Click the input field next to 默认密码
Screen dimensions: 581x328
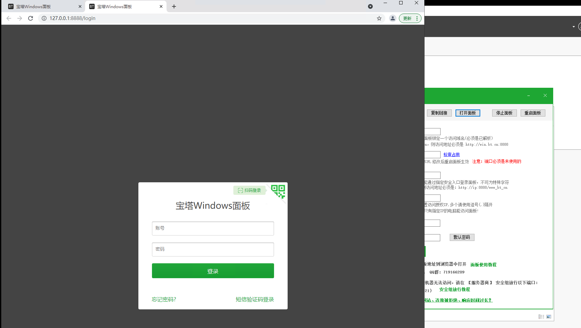point(432,238)
